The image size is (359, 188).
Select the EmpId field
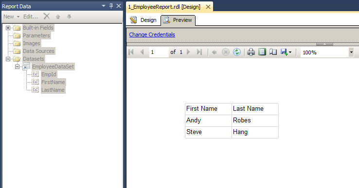tap(49, 74)
